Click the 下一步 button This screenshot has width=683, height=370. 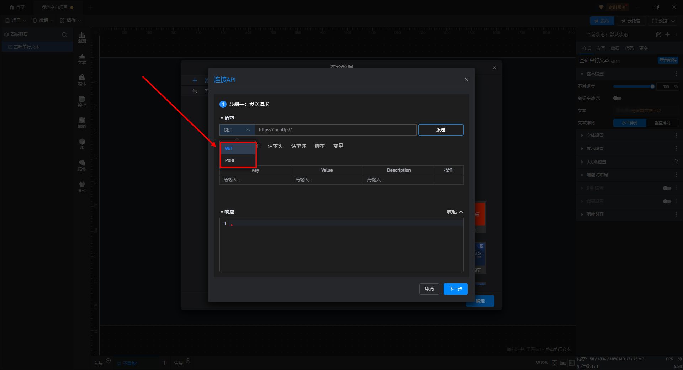(456, 289)
